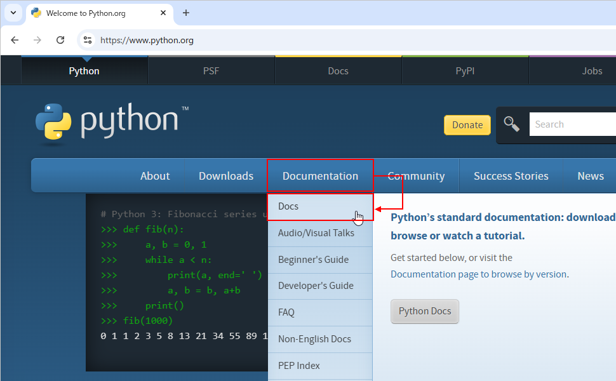Image resolution: width=616 pixels, height=381 pixels.
Task: Click the 'Get started below, or visit the' text
Action: click(x=452, y=258)
